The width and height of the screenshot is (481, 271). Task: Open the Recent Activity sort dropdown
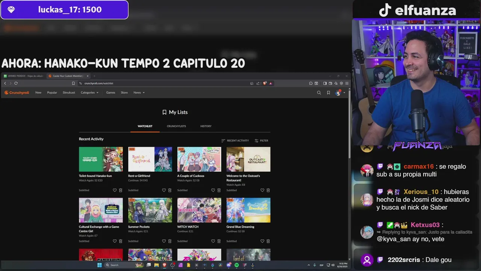click(235, 140)
